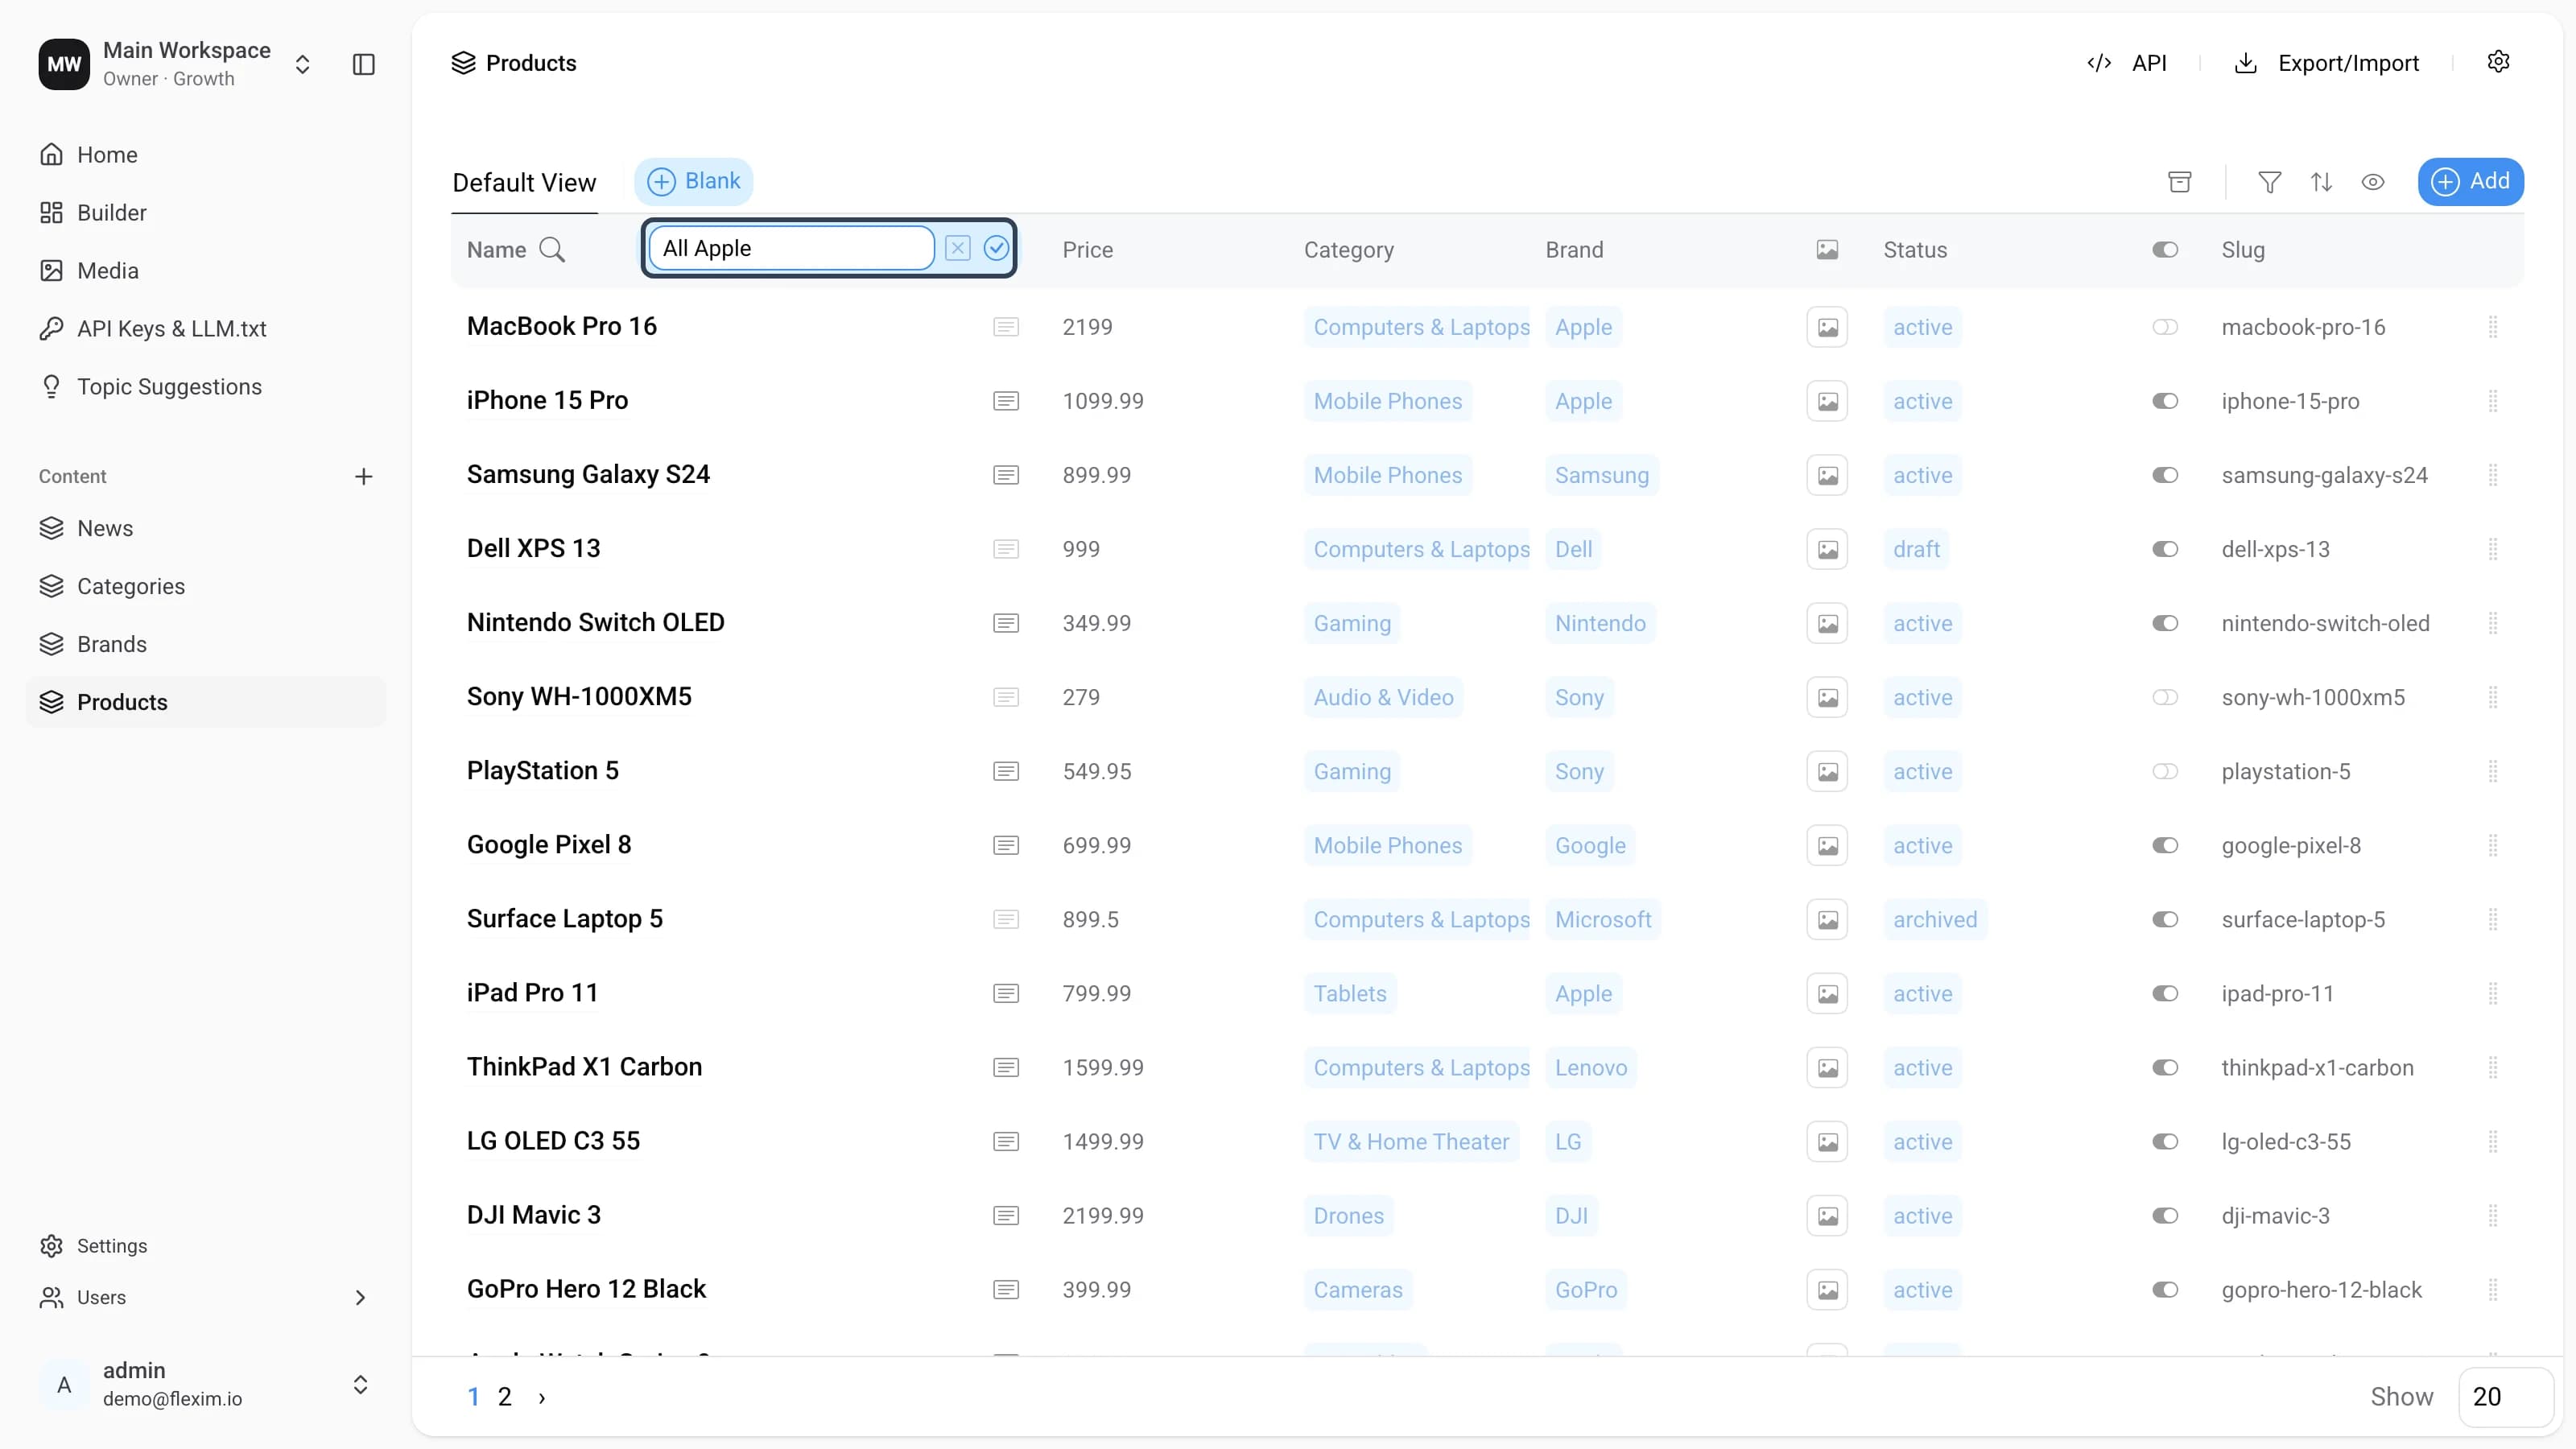Collapse the sidebar panel icon
The width and height of the screenshot is (2576, 1449).
[364, 64]
